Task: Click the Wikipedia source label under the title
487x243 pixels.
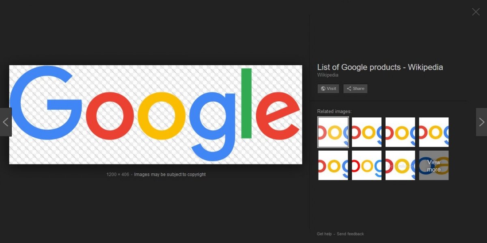Action: point(328,75)
